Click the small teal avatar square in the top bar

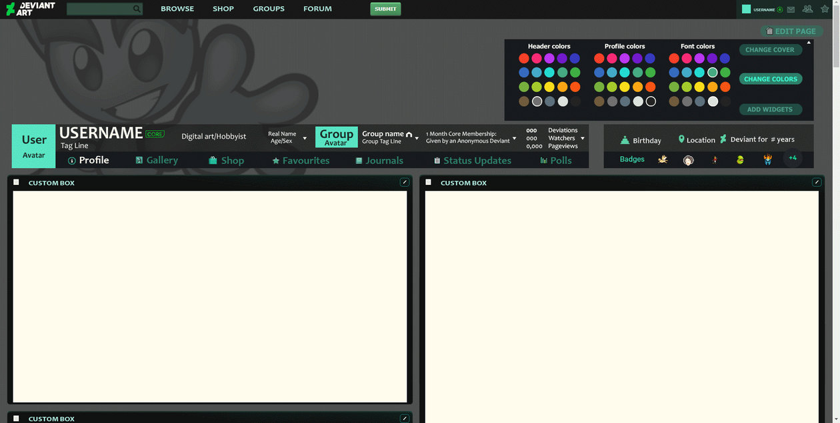[x=747, y=9]
